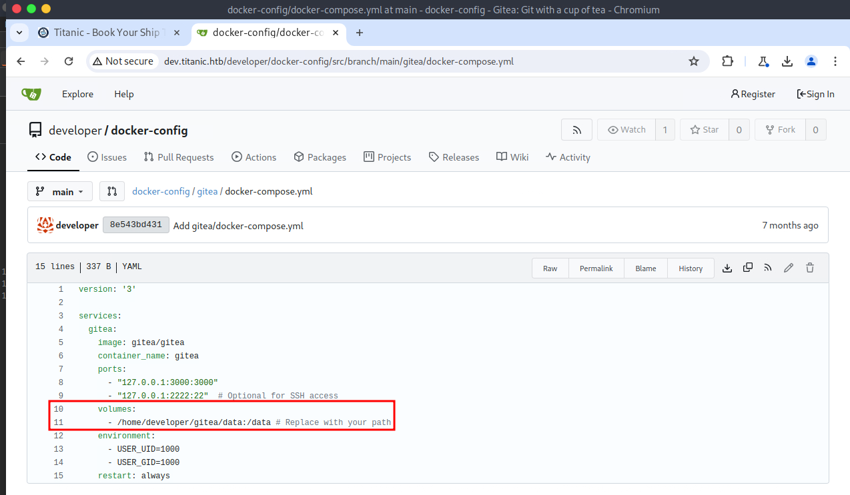
Task: Copy file content icon
Action: pyautogui.click(x=748, y=268)
